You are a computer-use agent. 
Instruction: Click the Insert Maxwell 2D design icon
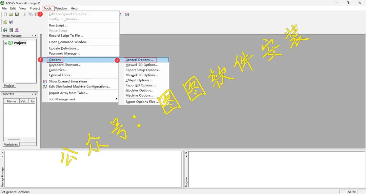[11, 30]
